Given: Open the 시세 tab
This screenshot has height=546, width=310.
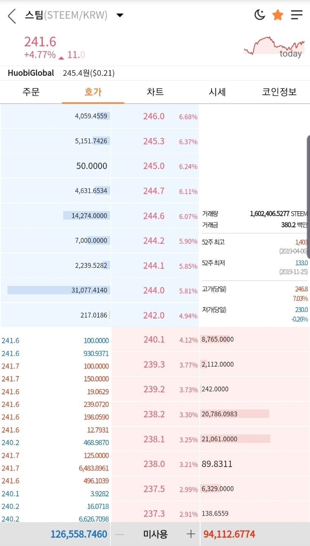Looking at the screenshot, I should (217, 92).
